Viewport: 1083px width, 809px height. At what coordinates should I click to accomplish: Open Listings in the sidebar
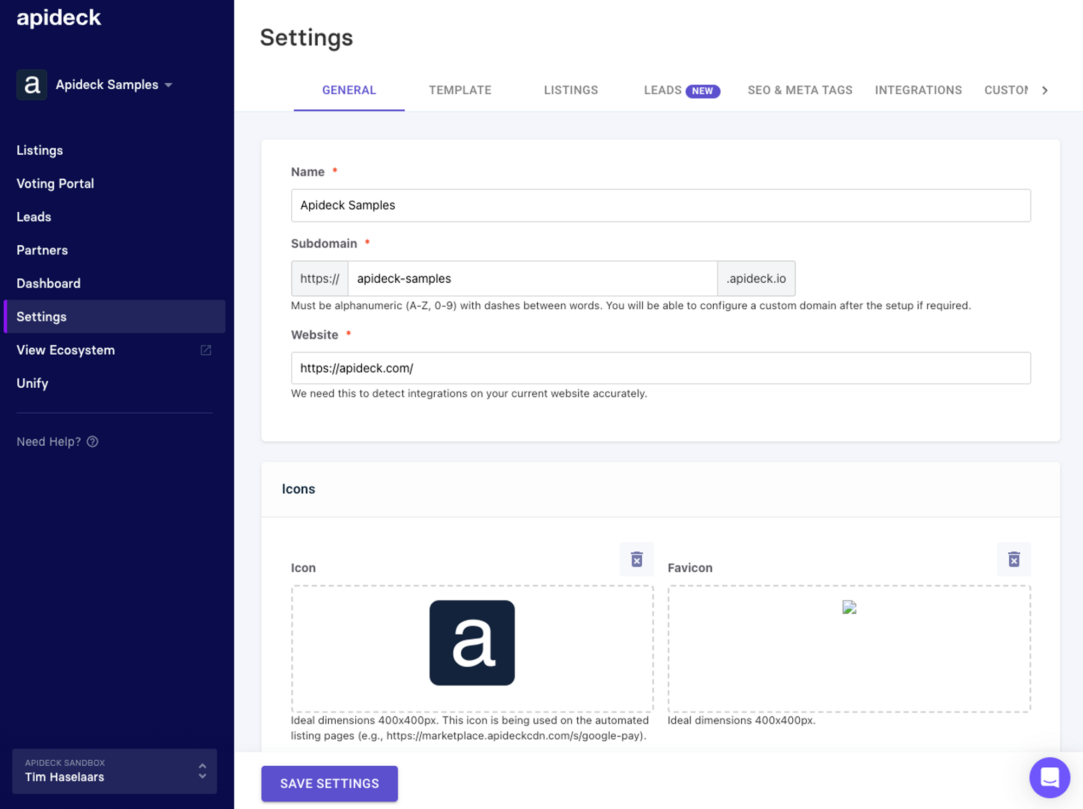click(40, 150)
